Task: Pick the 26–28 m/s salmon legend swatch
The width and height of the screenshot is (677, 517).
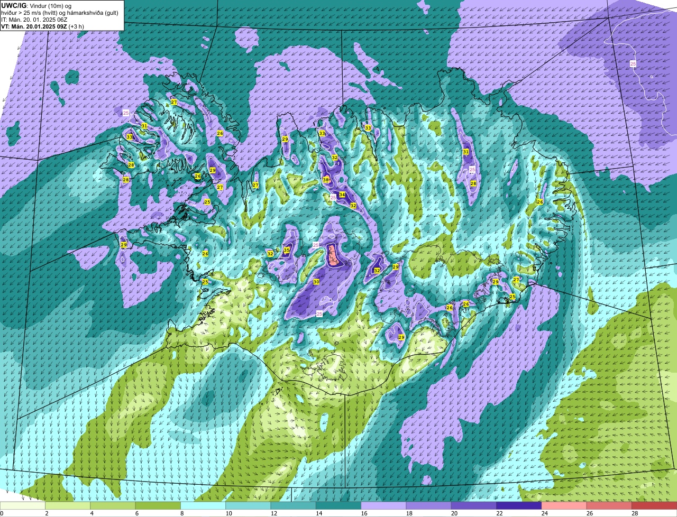Action: click(609, 505)
